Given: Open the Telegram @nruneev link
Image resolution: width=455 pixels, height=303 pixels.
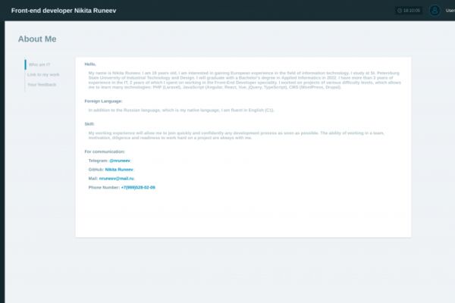Looking at the screenshot, I should (120, 161).
